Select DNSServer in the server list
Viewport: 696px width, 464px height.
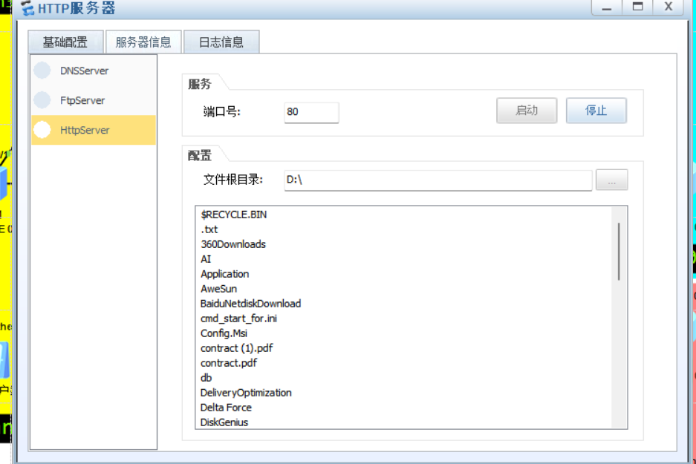[x=94, y=71]
